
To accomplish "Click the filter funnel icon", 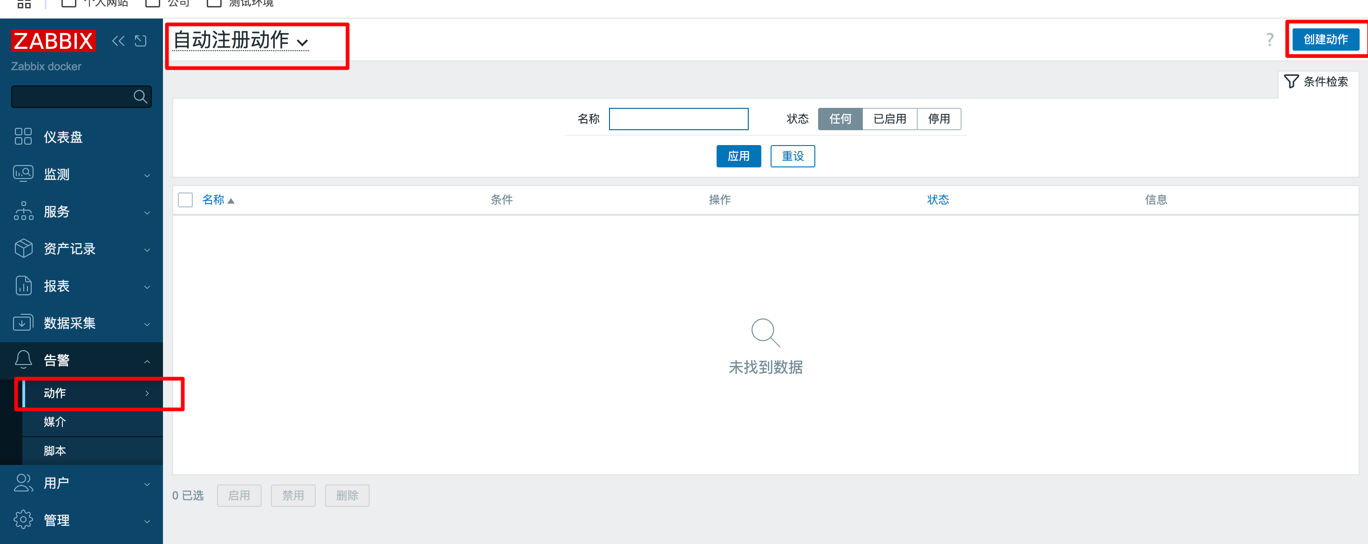I will pyautogui.click(x=1291, y=81).
